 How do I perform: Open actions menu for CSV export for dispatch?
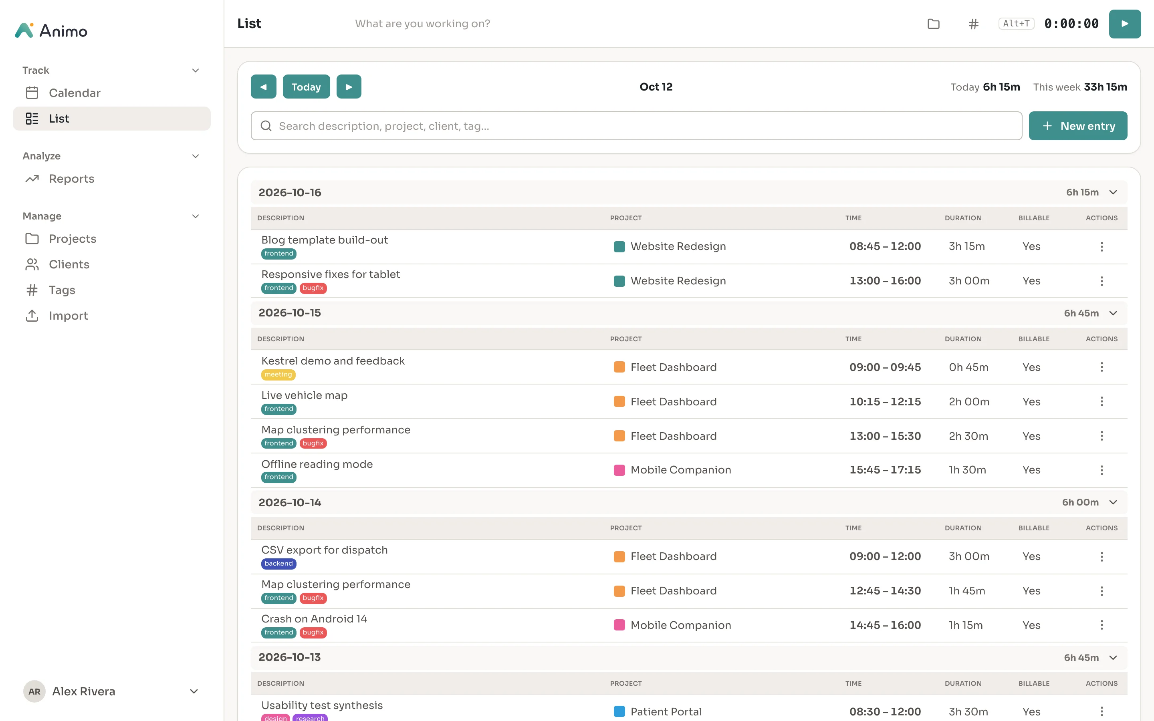pyautogui.click(x=1102, y=556)
